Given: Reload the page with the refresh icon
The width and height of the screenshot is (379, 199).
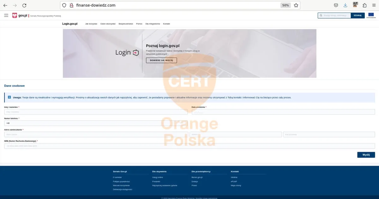Looking at the screenshot, I should point(24,5).
